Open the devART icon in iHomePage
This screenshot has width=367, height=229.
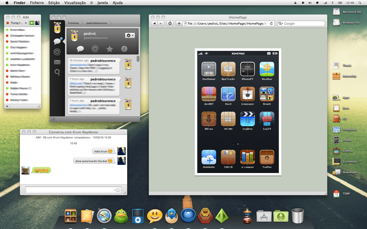[x=209, y=94]
